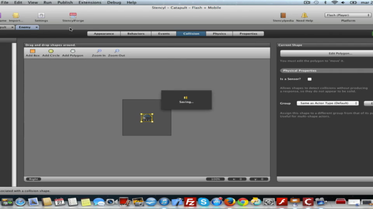Open Firefox from the dock
This screenshot has width=373, height=209.
230,202
